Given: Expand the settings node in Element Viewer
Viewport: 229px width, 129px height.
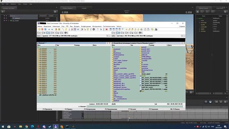Looking at the screenshot, I should click(x=200, y=31).
